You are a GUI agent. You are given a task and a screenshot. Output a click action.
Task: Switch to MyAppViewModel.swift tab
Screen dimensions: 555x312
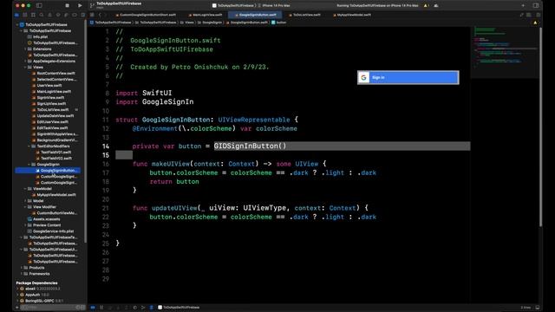point(352,15)
